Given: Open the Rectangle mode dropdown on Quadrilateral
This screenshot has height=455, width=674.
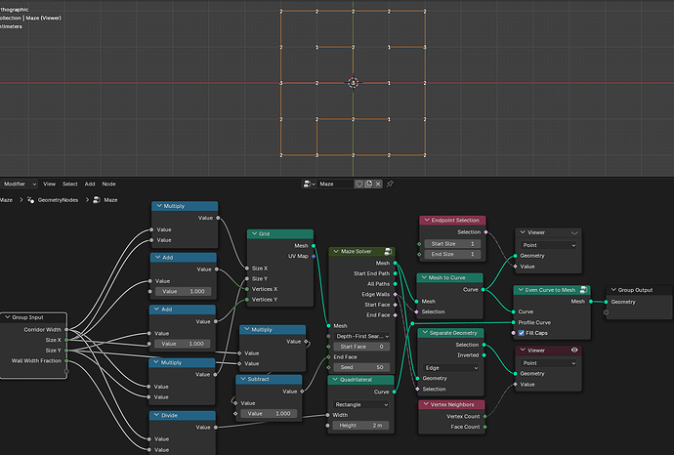Looking at the screenshot, I should click(x=361, y=405).
